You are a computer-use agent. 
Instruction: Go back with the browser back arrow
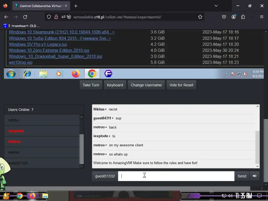point(6,17)
